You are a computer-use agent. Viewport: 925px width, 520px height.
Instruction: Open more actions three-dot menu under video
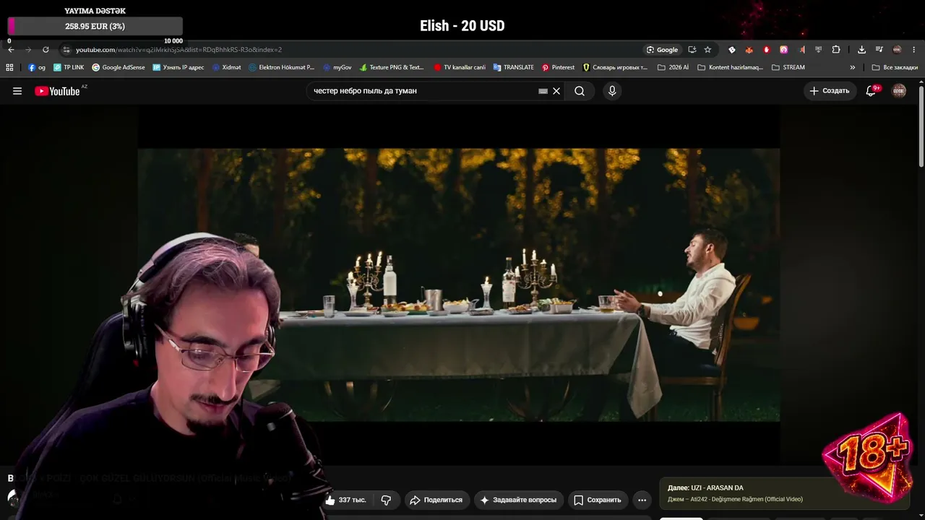click(642, 500)
